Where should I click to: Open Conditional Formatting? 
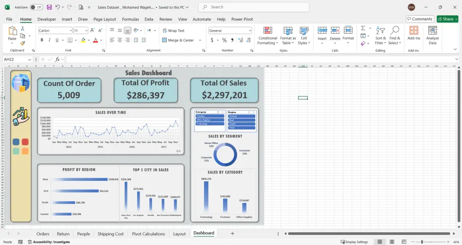[x=267, y=36]
